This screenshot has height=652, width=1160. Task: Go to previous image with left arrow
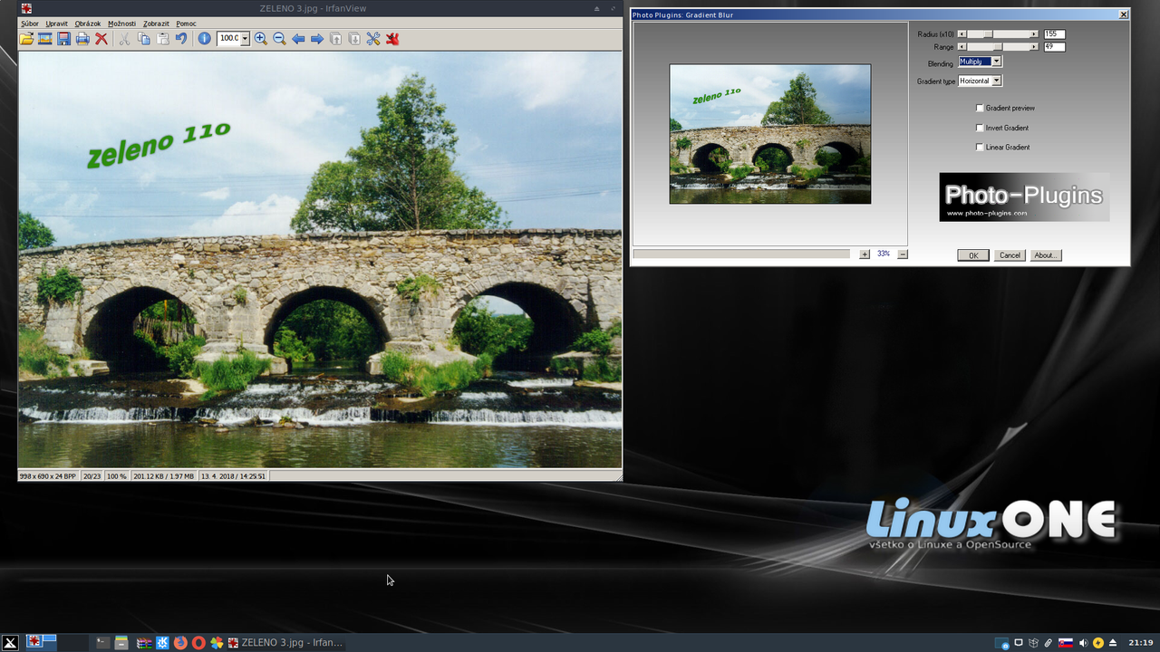tap(298, 39)
